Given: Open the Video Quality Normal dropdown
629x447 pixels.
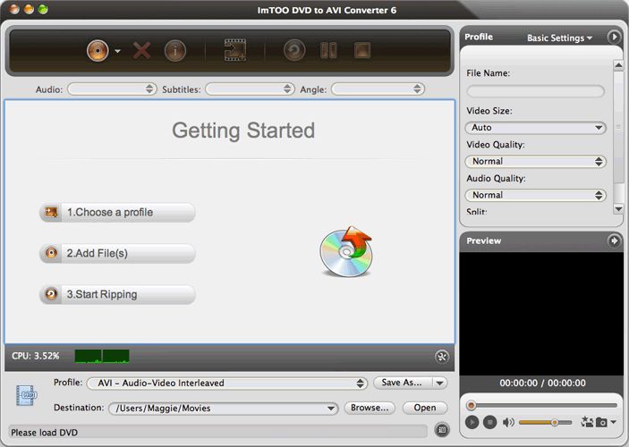Looking at the screenshot, I should (536, 162).
